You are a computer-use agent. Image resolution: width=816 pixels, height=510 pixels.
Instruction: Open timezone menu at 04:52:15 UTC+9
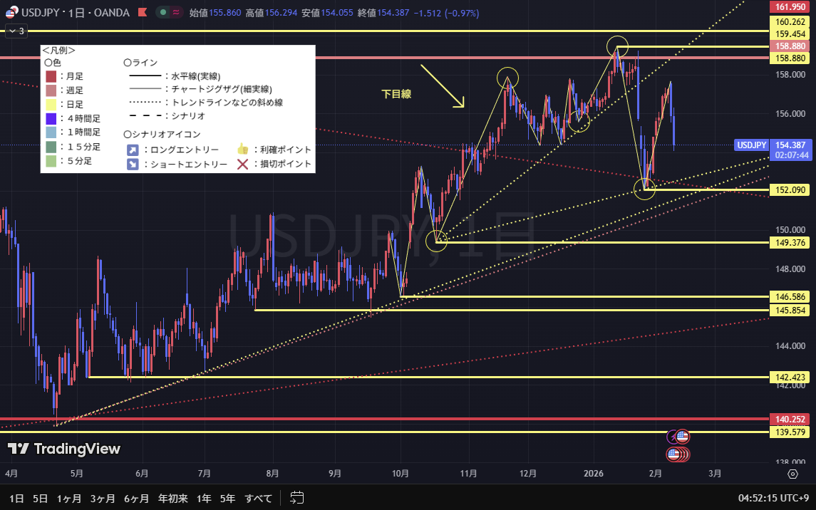tap(773, 498)
